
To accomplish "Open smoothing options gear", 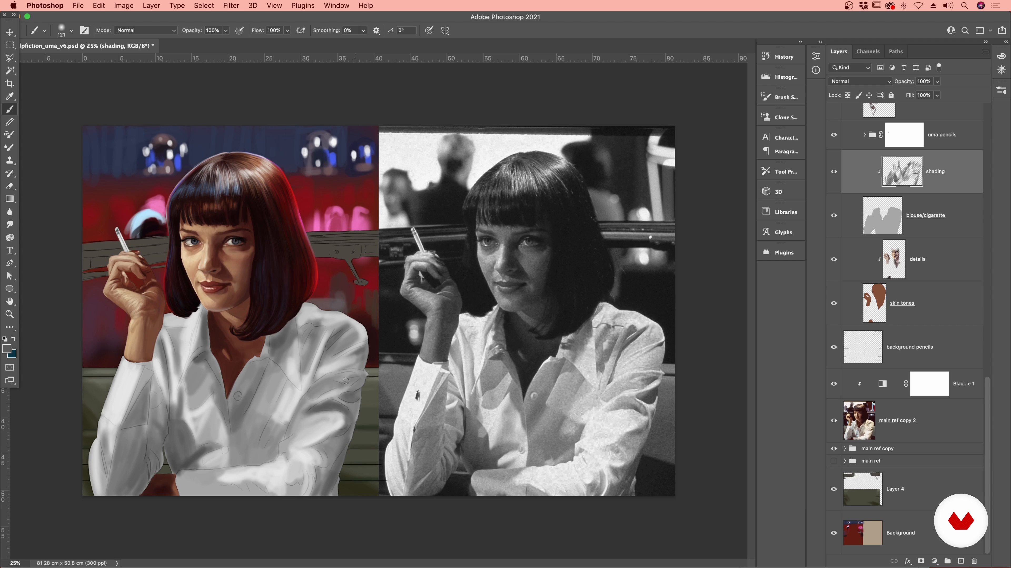I will pos(376,31).
